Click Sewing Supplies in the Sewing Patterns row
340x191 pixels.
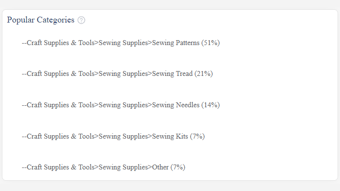[x=123, y=43]
